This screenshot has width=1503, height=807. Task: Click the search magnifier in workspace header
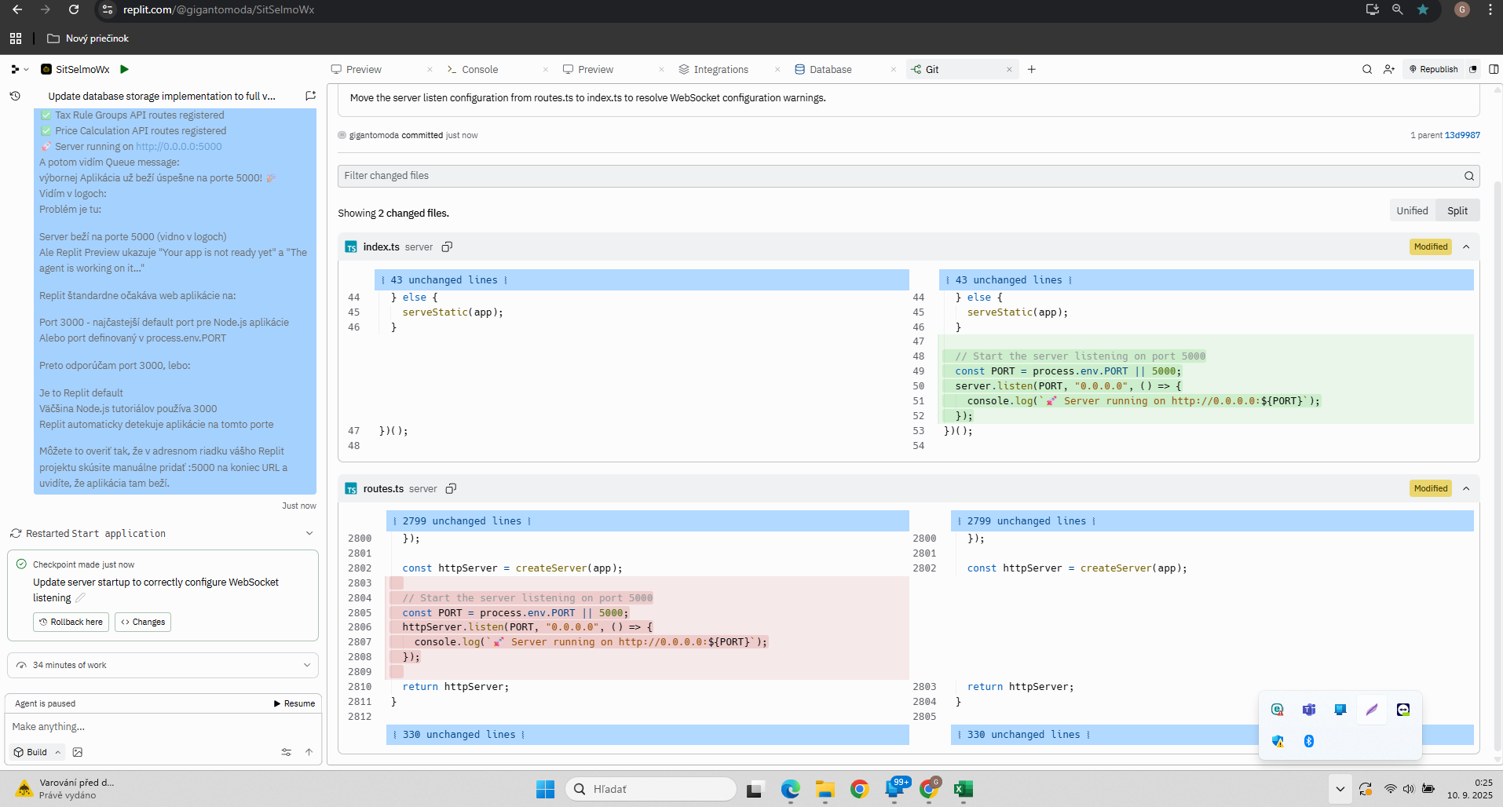(x=1366, y=69)
